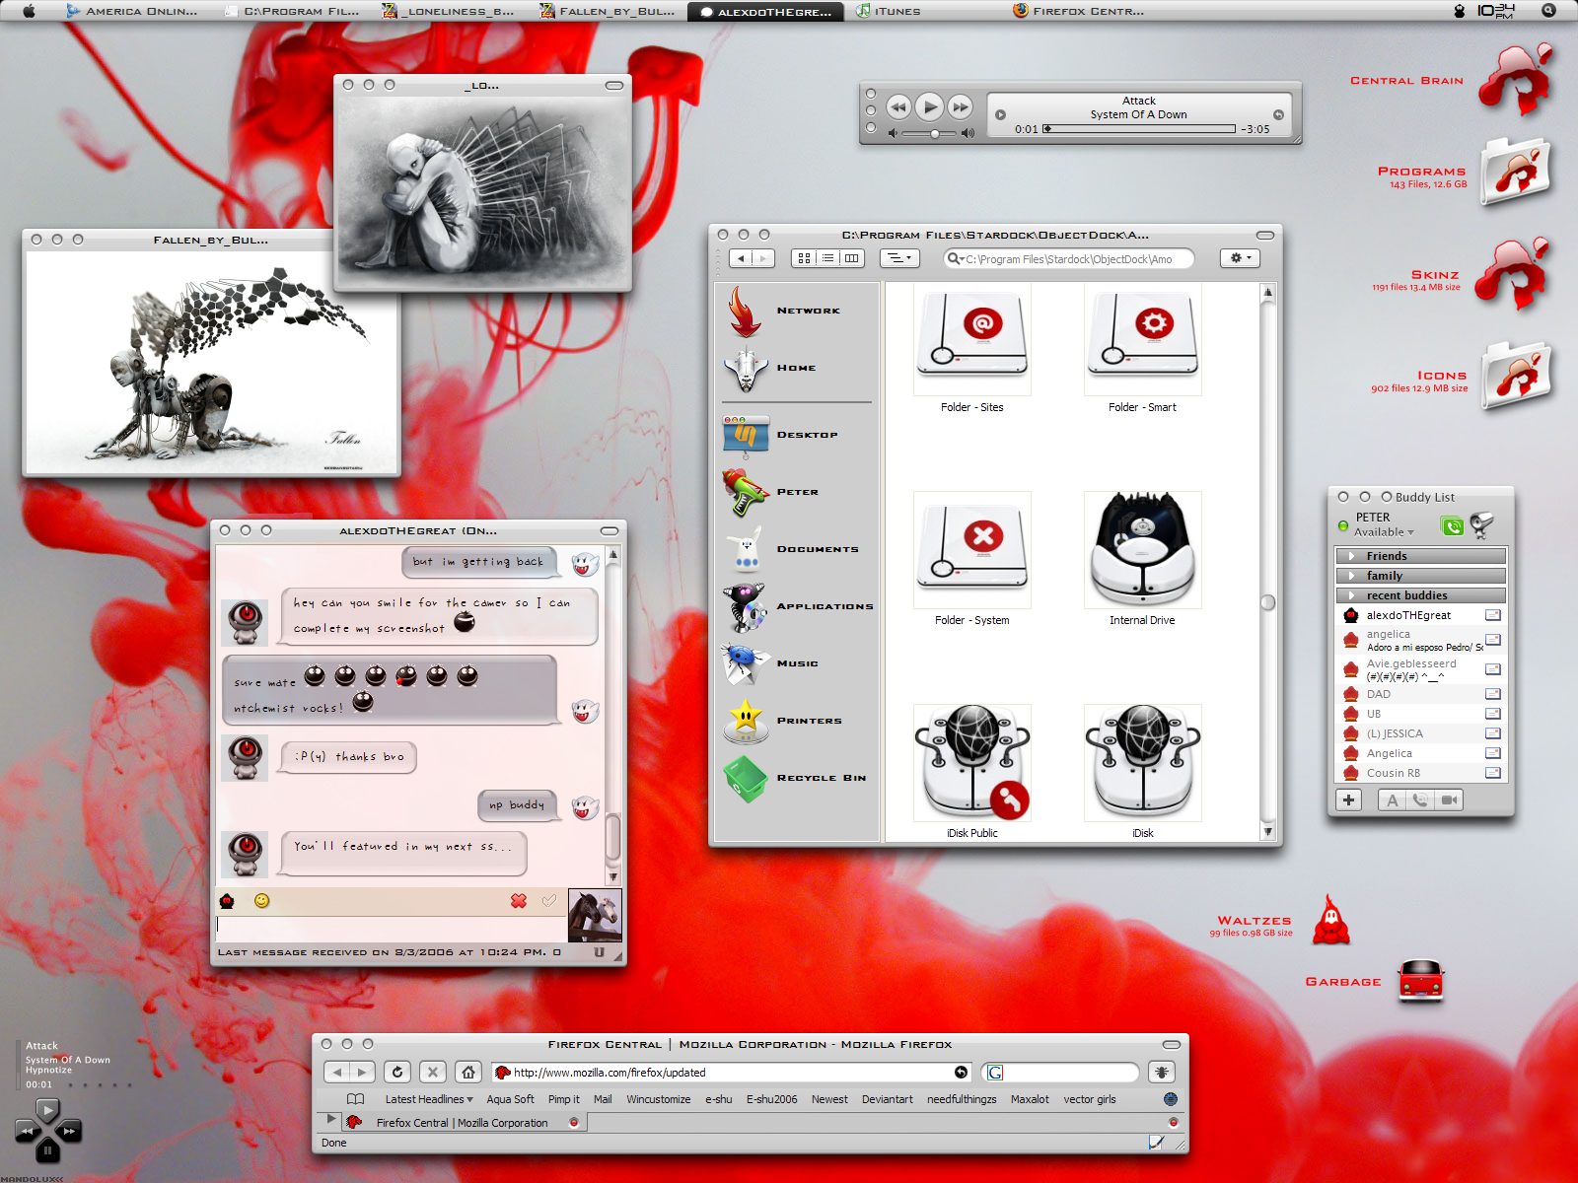Switch file browser to column view
Screen dimensions: 1578x1183
point(851,258)
